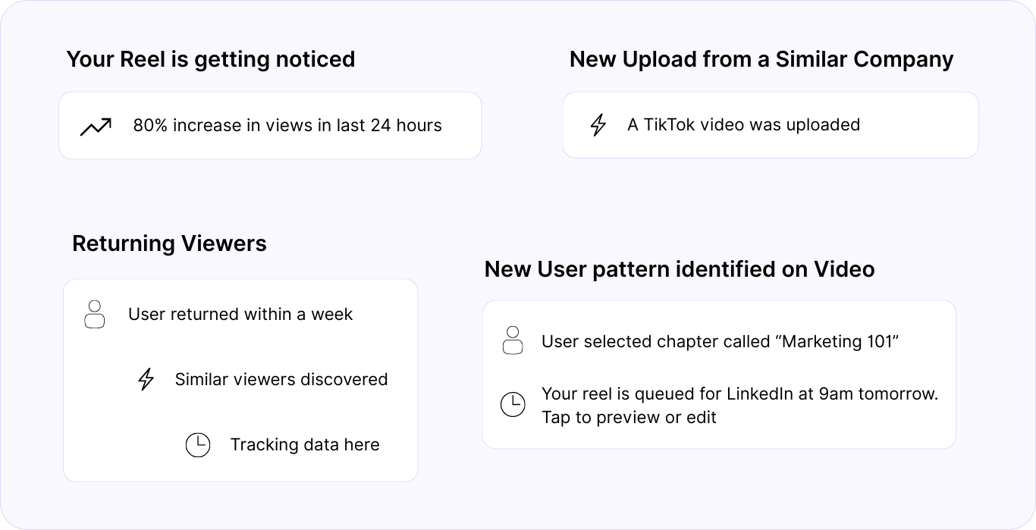Click 'Your Reel is getting noticed' heading
Image resolution: width=1036 pixels, height=530 pixels.
(x=211, y=59)
